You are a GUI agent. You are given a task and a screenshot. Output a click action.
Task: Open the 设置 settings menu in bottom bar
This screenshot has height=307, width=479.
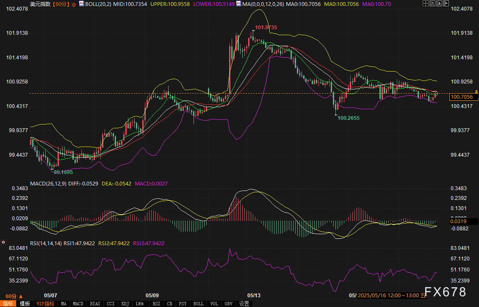pyautogui.click(x=244, y=304)
